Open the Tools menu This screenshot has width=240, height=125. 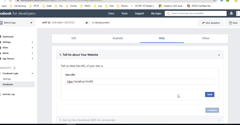124,13
